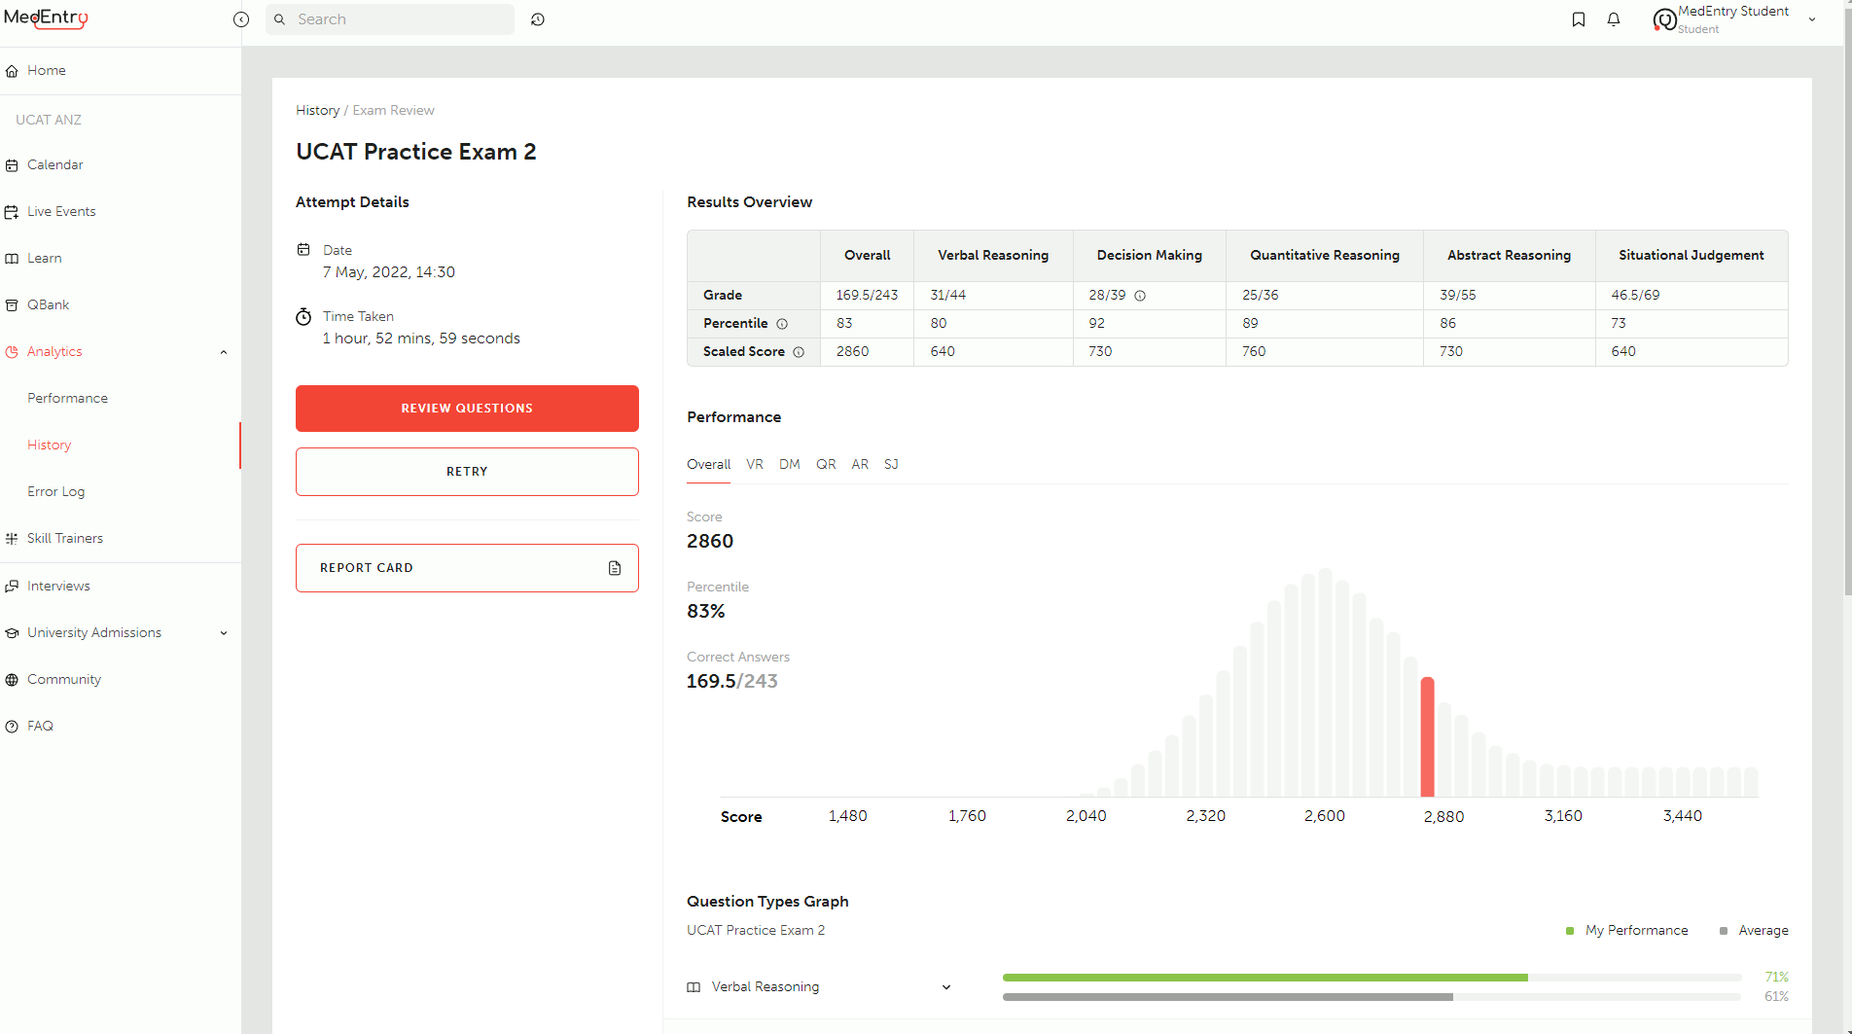Click the collapse sidebar arrow icon
Image resolution: width=1852 pixels, height=1034 pixels.
[x=240, y=19]
